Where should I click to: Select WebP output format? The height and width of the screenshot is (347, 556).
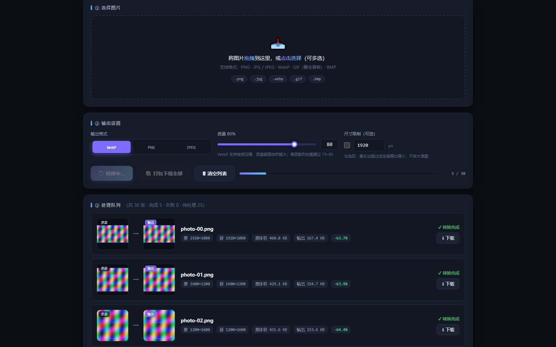[112, 147]
